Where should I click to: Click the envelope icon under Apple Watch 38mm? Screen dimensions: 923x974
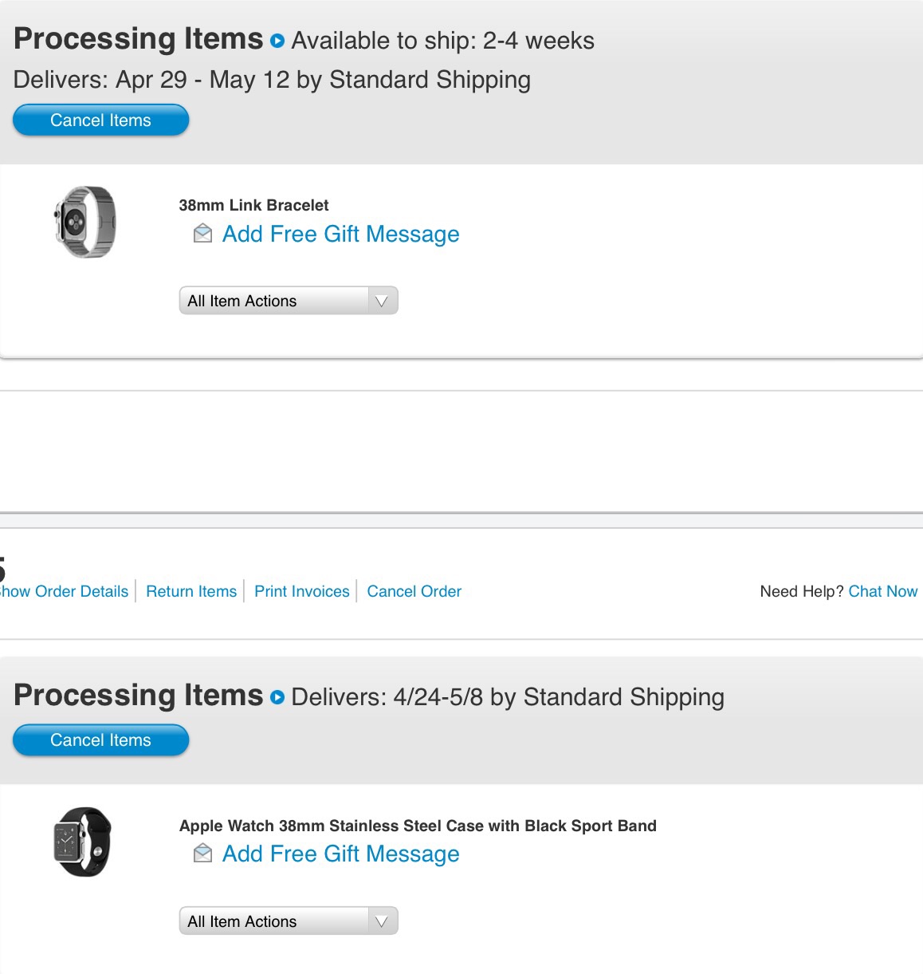(203, 854)
